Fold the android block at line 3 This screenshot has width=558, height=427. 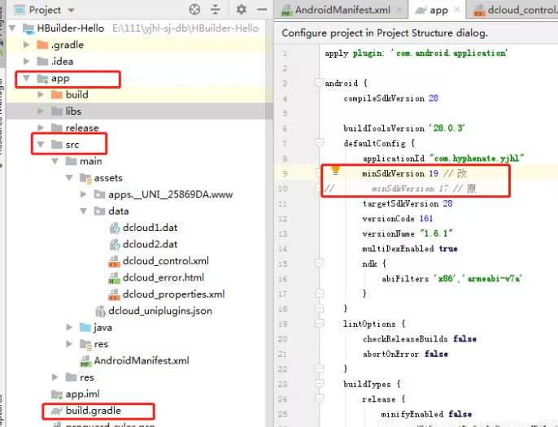click(x=319, y=83)
